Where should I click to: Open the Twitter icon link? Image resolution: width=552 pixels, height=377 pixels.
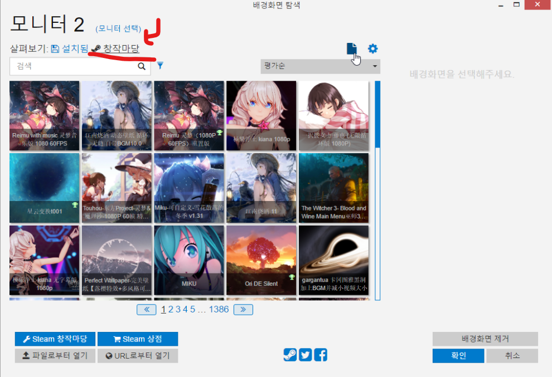[305, 355]
